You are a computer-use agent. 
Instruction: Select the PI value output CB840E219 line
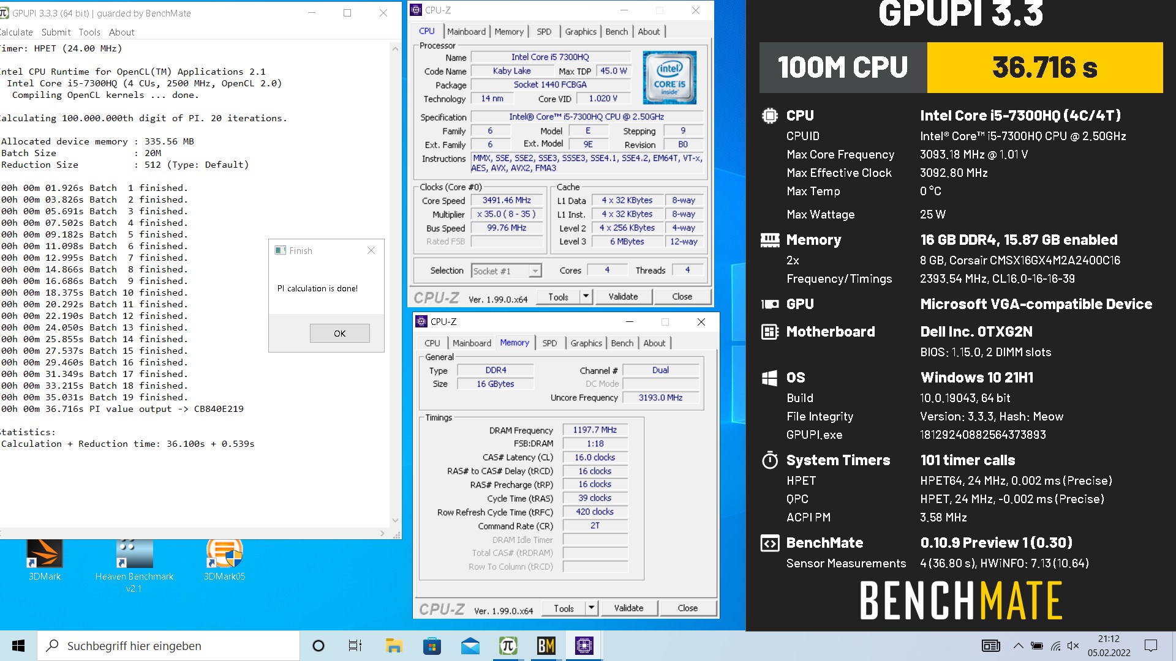point(122,409)
